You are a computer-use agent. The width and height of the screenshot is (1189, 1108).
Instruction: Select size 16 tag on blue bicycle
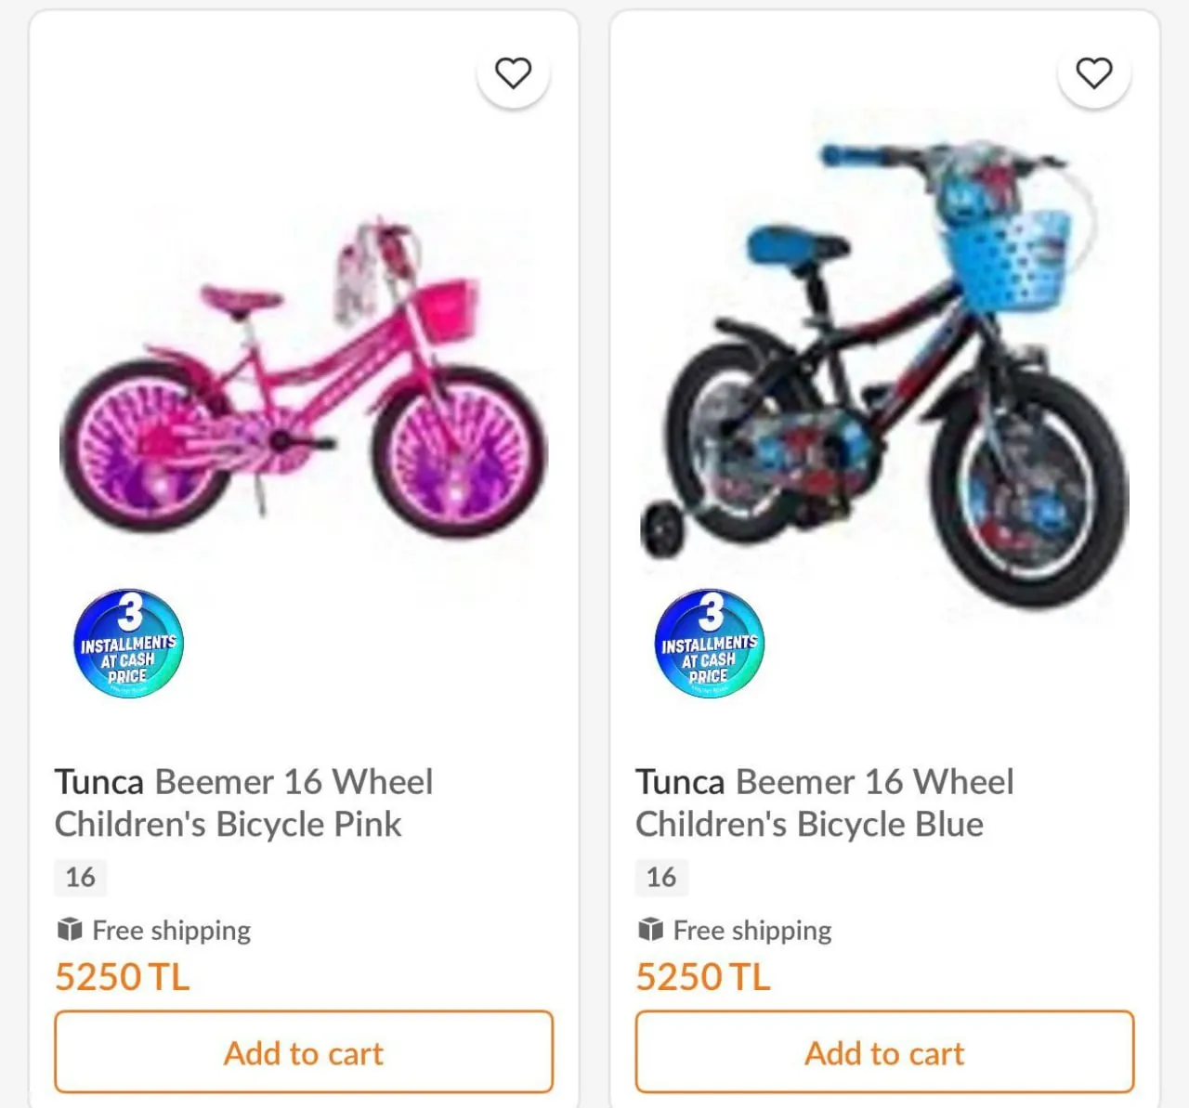660,877
